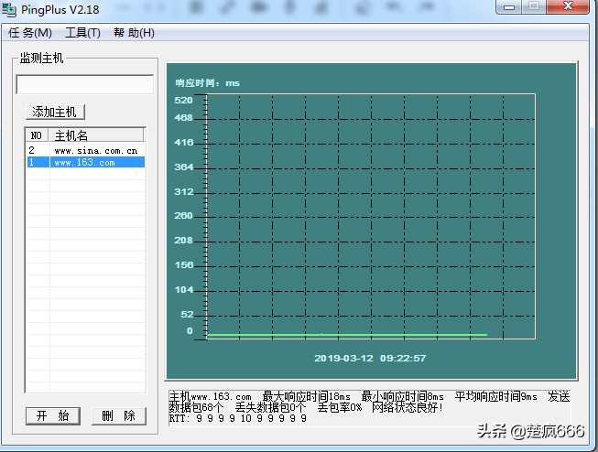Click the 520 y-axis label

pyautogui.click(x=183, y=101)
